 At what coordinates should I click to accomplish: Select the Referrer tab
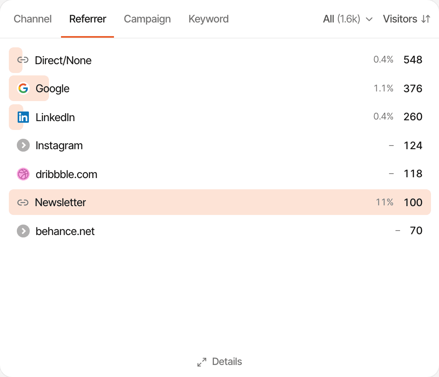[87, 19]
